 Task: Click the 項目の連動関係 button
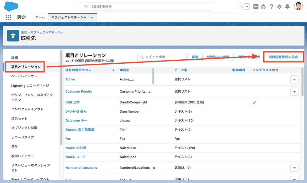(249, 57)
